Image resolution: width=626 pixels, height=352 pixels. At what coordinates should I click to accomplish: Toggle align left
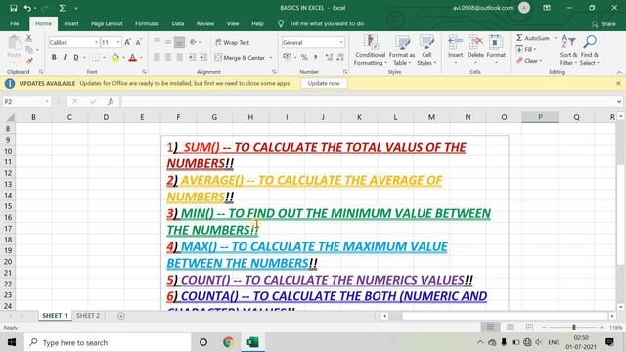[x=156, y=58]
